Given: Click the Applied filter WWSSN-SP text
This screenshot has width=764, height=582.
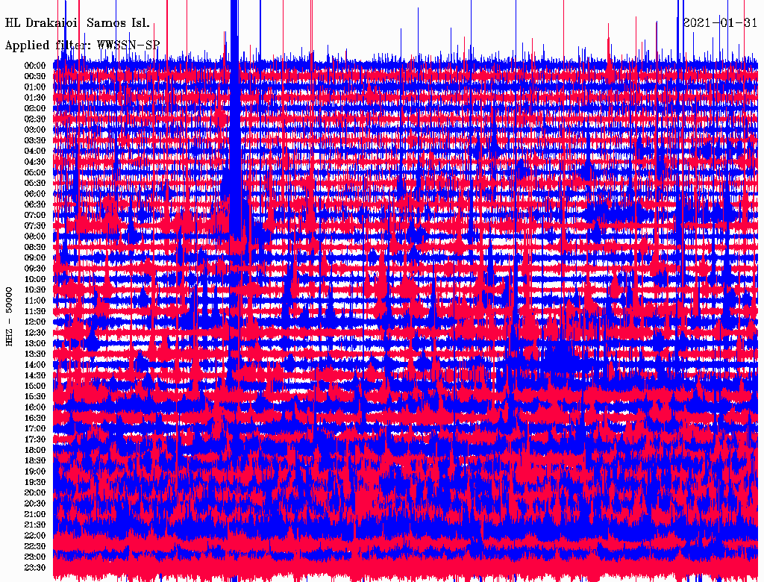Looking at the screenshot, I should [82, 45].
